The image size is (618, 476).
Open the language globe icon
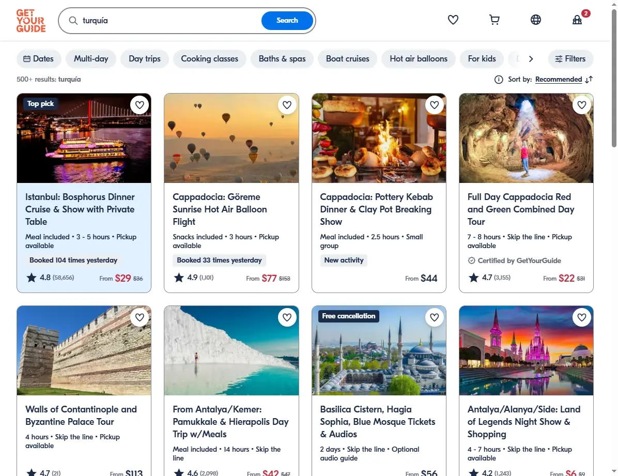pyautogui.click(x=536, y=20)
